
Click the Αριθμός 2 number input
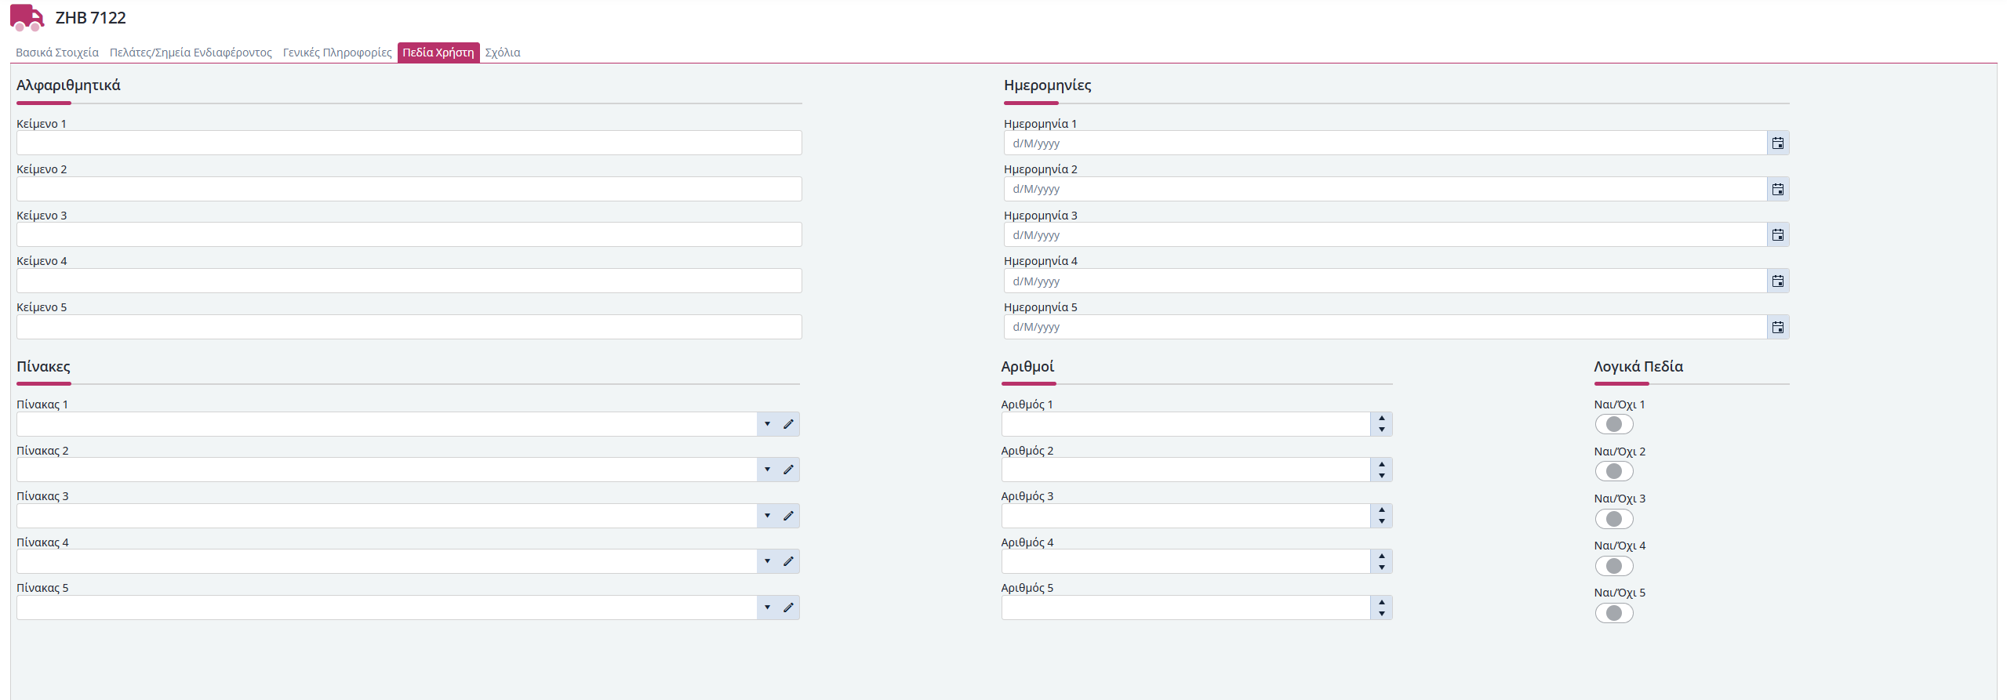click(x=1186, y=470)
